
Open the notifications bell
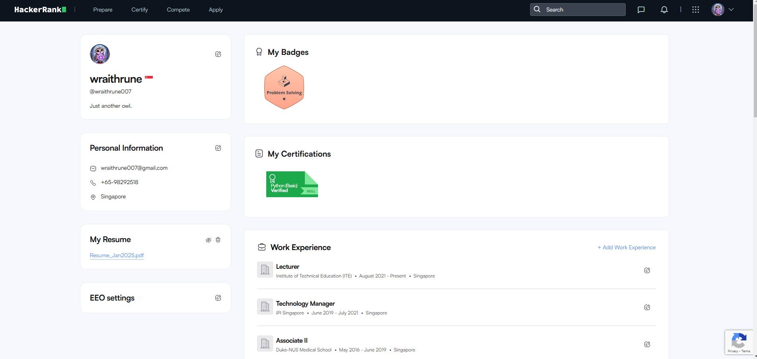[664, 9]
